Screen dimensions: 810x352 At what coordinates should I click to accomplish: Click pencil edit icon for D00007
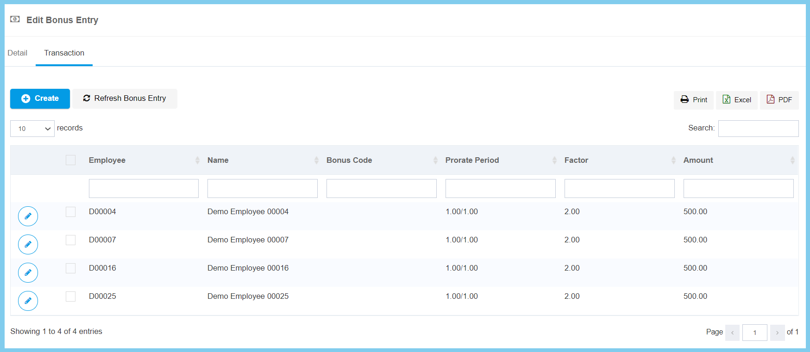pyautogui.click(x=28, y=244)
